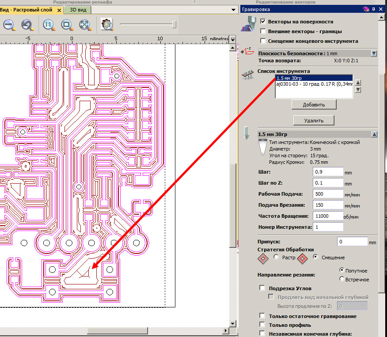Enable Внешние векторы - границы checkbox
Screen dimensions: 387x337
pos(263,31)
